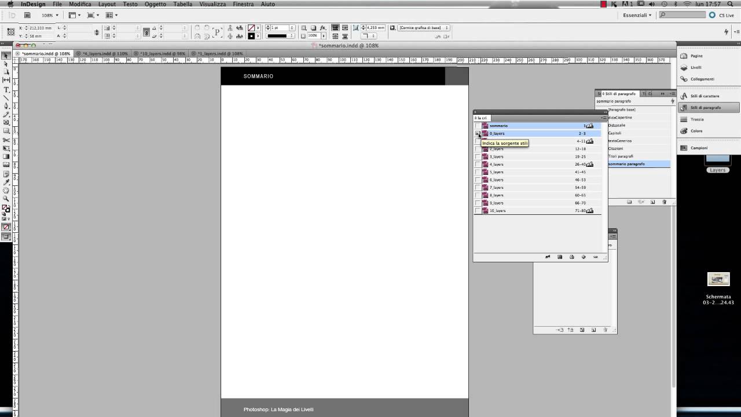This screenshot has width=741, height=417.
Task: Click the print book icon in book panel
Action: coord(571,257)
